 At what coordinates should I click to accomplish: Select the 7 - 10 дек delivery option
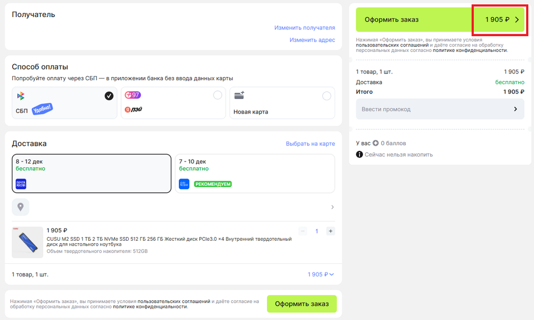[255, 173]
